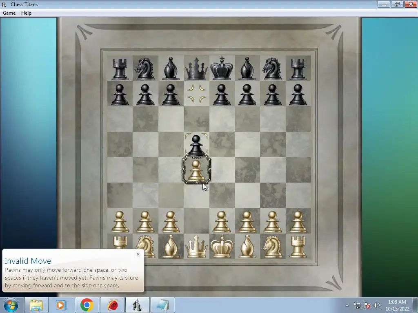This screenshot has height=313, width=418.
Task: Click the volume speaker tray icon
Action: (377, 305)
